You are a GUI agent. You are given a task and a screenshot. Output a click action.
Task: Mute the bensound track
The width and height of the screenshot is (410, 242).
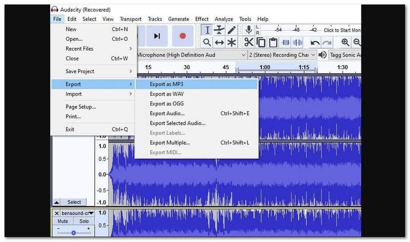63,222
